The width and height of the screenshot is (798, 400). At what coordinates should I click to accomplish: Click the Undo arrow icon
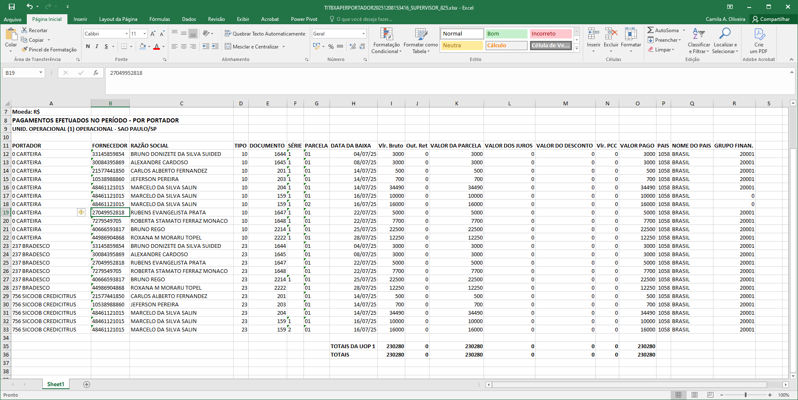click(x=29, y=7)
